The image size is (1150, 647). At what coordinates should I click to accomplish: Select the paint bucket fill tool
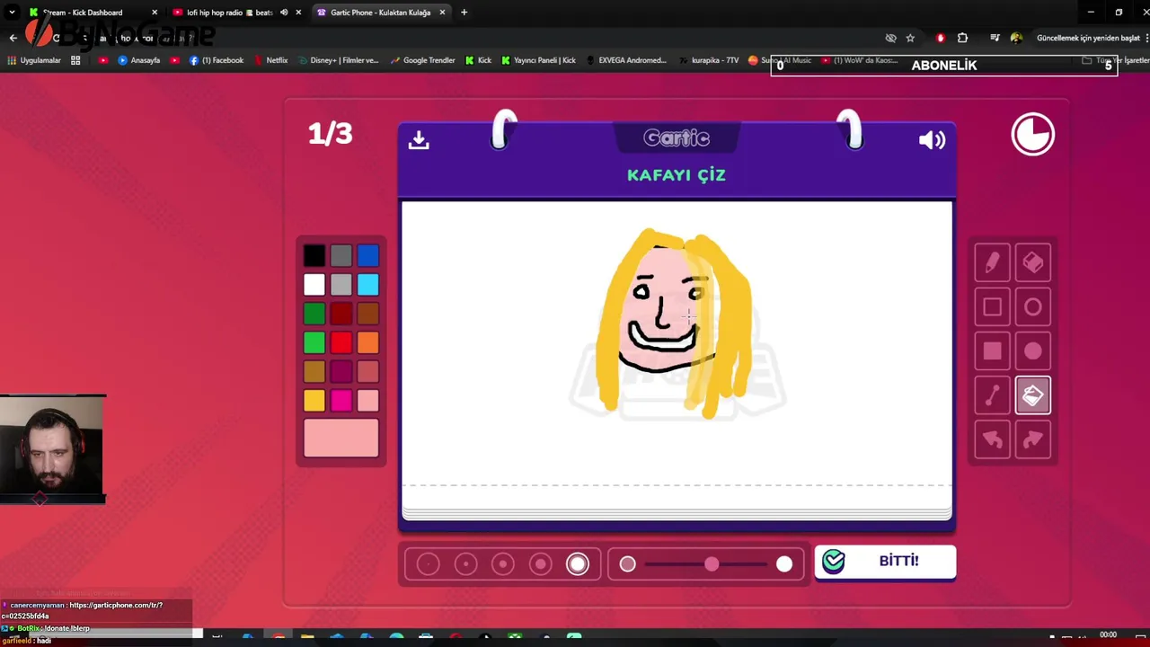[1032, 395]
